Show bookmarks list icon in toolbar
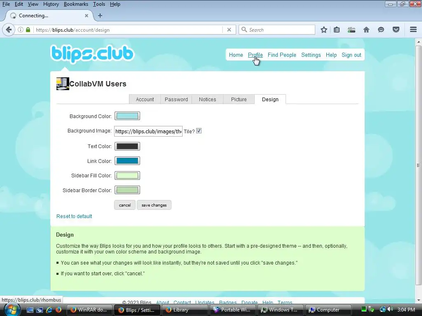The height and width of the screenshot is (316, 422). (337, 30)
